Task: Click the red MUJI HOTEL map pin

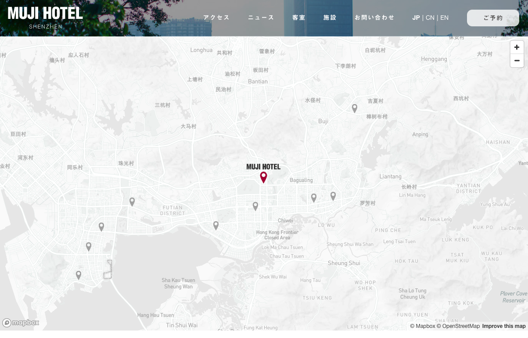Action: tap(263, 177)
